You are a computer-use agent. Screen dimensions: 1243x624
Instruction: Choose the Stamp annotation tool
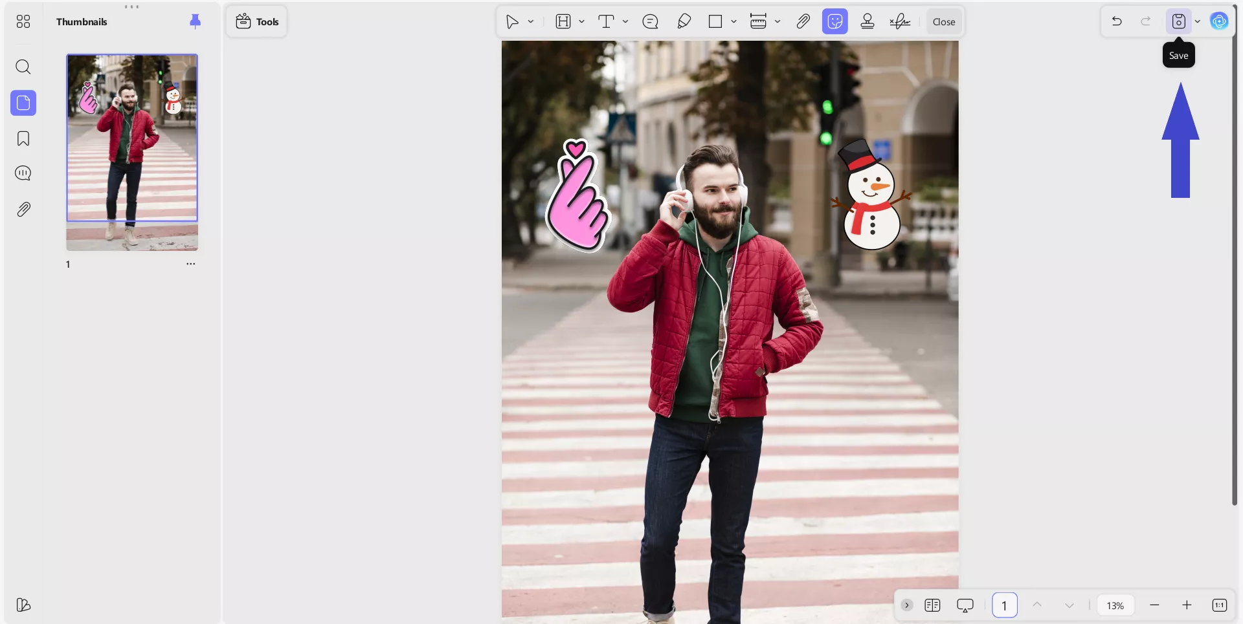[868, 22]
